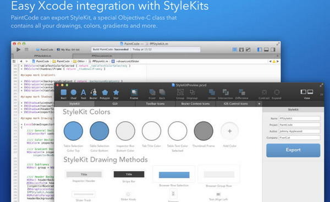Switch to the Toolbar Icons tab
The image size is (330, 202).
155,103
